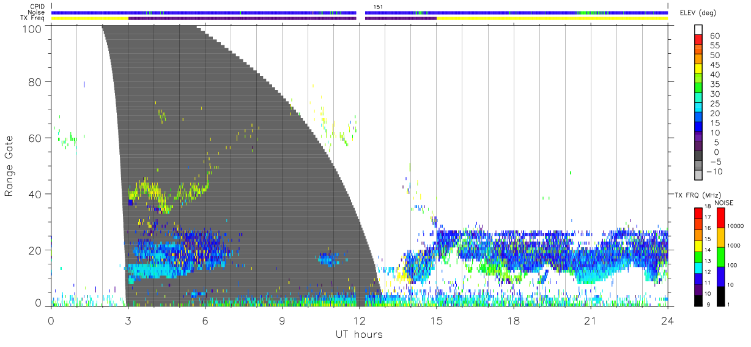Click the '151' CPID value

[x=378, y=7]
